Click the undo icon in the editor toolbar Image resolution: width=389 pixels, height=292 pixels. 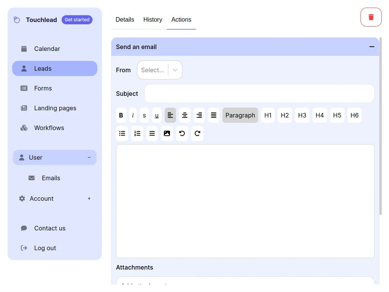coord(182,133)
